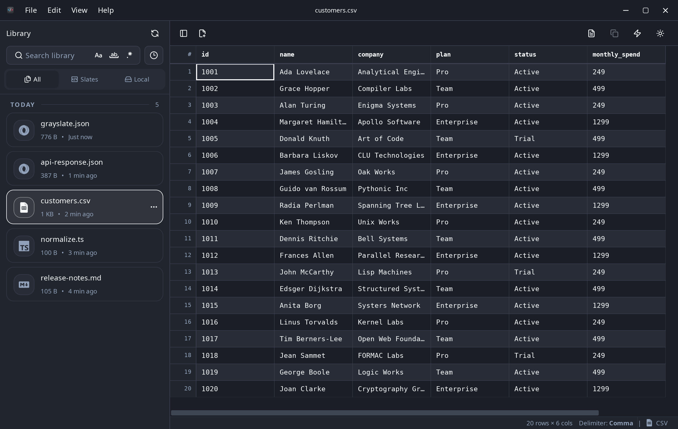Select the monthly_spend column header
Screen dimensions: 678x429
[x=626, y=55]
